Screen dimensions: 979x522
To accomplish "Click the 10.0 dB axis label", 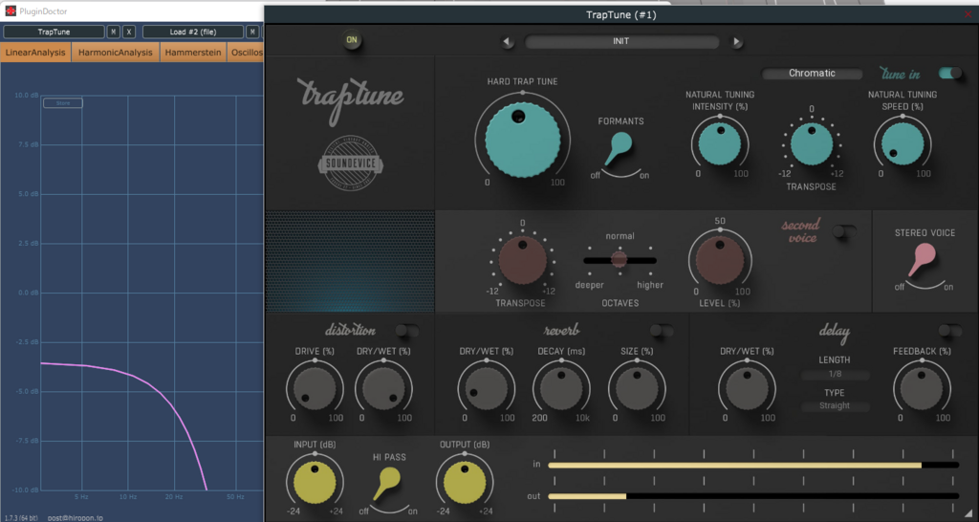I will point(28,96).
